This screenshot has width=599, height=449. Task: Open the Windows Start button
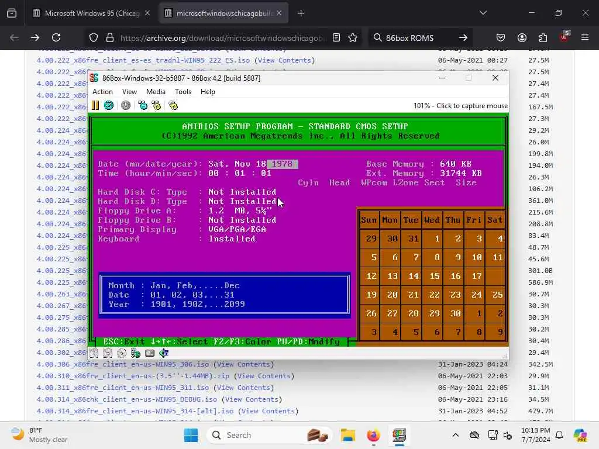191,435
